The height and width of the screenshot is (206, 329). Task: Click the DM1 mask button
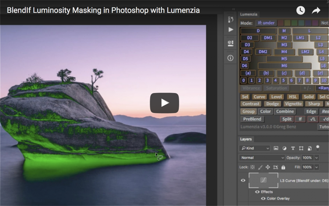point(268,38)
